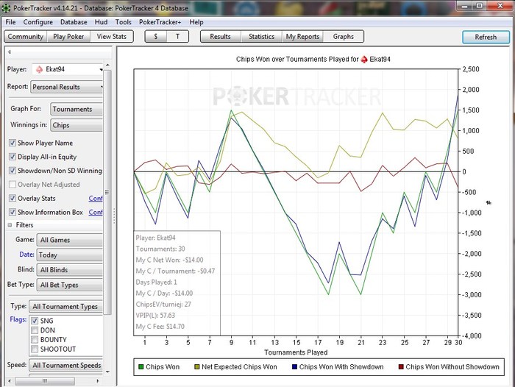The image size is (515, 387).
Task: Toggle the Overlay Net Adjusted checkbox
Action: [13, 184]
